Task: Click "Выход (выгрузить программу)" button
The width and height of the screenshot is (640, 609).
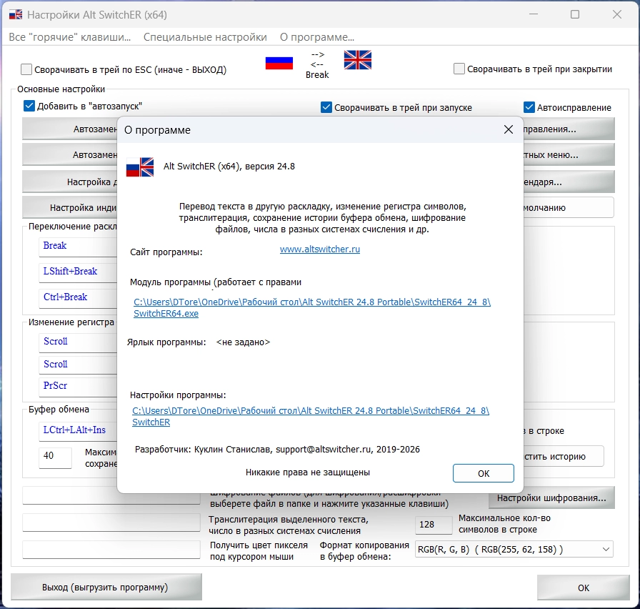Action: pos(106,587)
